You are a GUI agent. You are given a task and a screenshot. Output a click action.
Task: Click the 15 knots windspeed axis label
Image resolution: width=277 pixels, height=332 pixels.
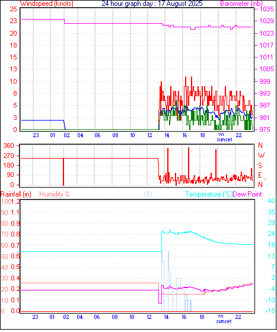[13, 57]
